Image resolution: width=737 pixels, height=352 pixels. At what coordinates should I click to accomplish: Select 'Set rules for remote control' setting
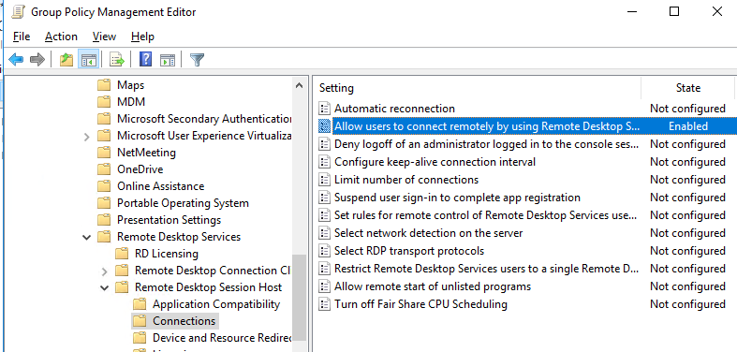coord(486,215)
